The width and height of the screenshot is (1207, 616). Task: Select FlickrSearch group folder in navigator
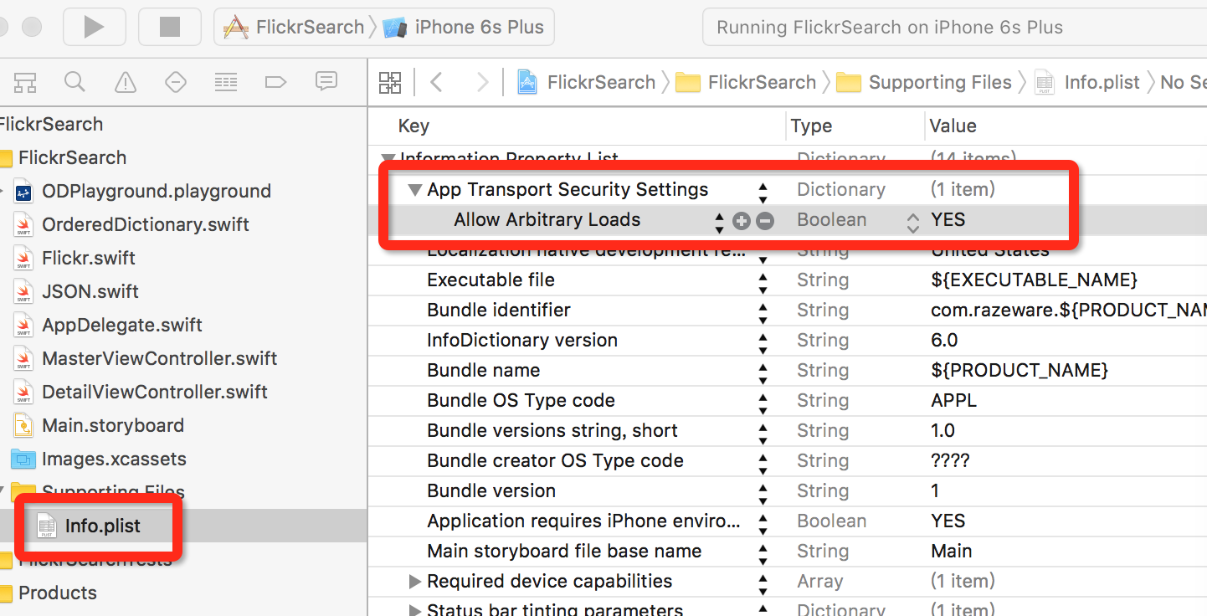[x=72, y=157]
